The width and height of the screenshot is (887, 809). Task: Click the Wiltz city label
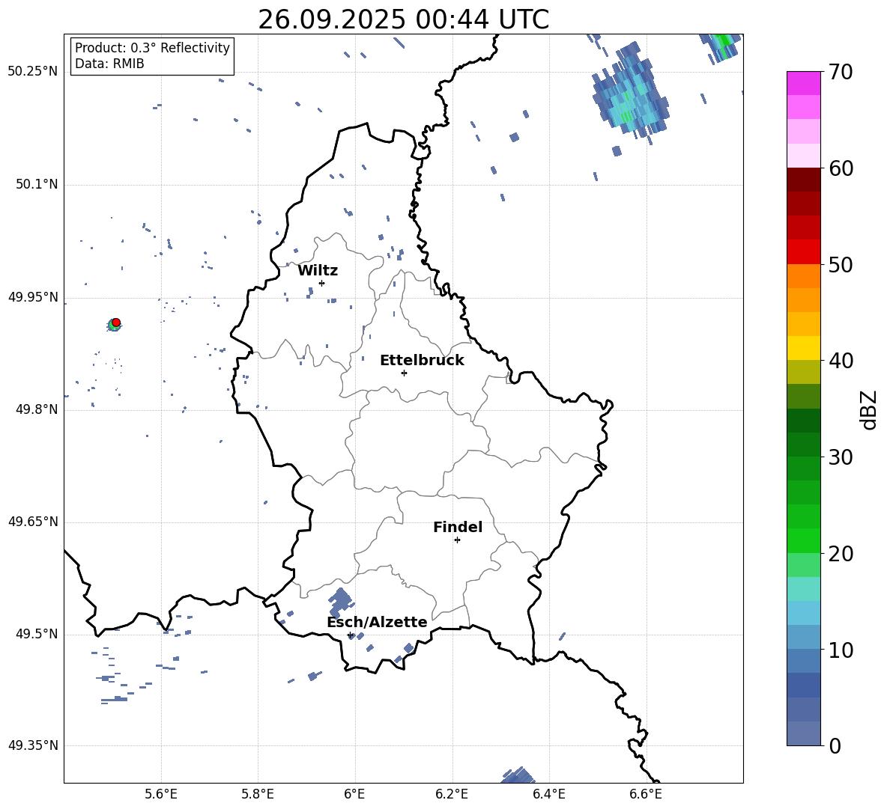click(318, 271)
